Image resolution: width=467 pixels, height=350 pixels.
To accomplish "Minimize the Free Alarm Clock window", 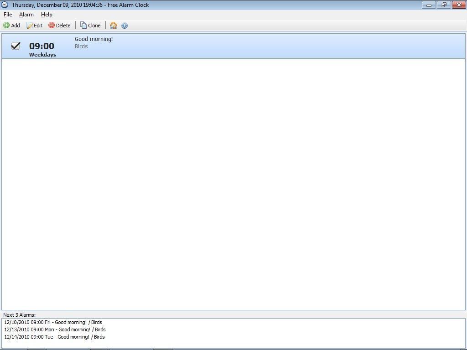I will pyautogui.click(x=429, y=5).
